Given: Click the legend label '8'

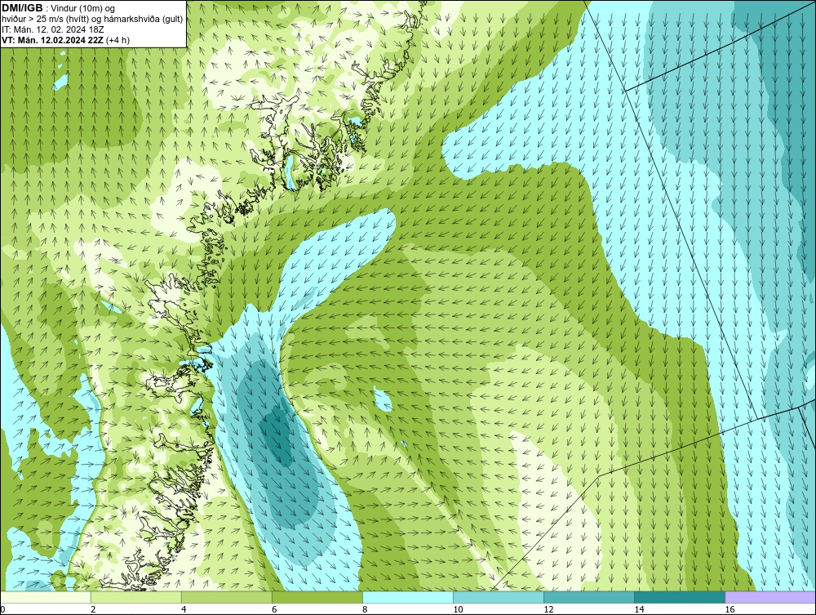Looking at the screenshot, I should click(366, 609).
